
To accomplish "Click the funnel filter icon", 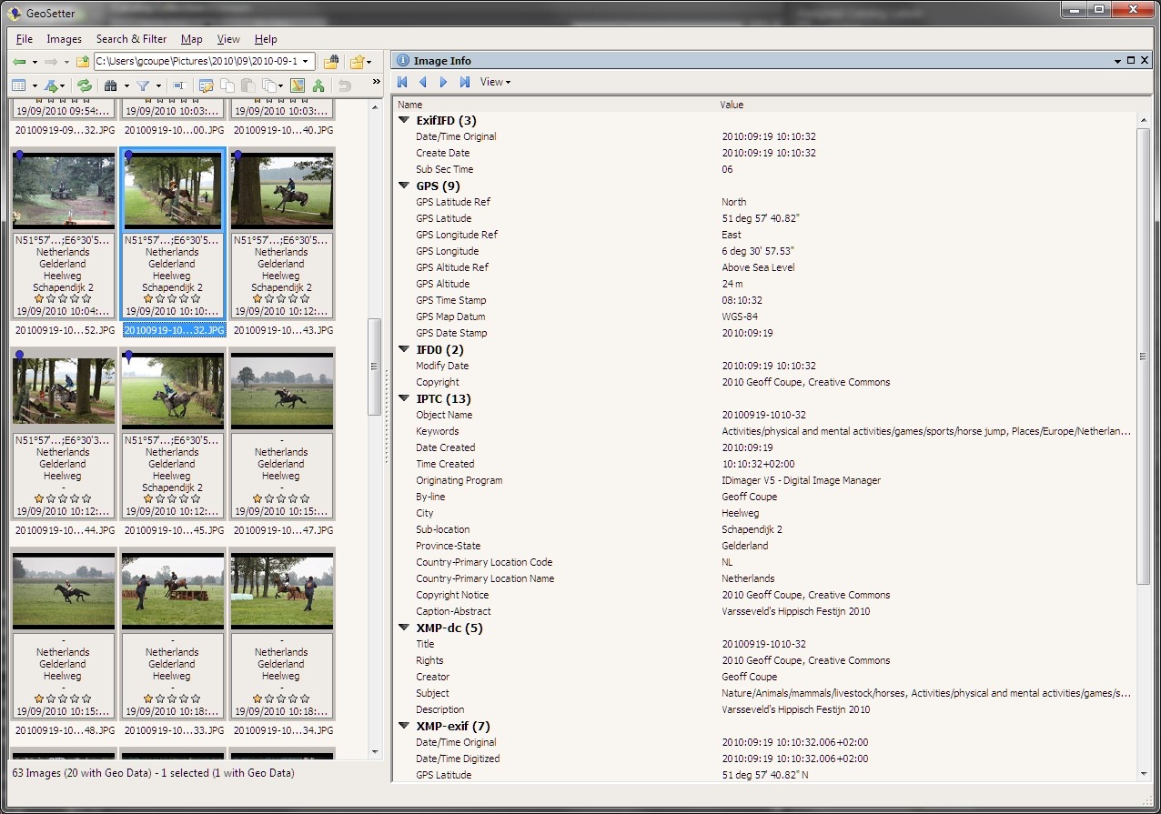I will pos(143,85).
